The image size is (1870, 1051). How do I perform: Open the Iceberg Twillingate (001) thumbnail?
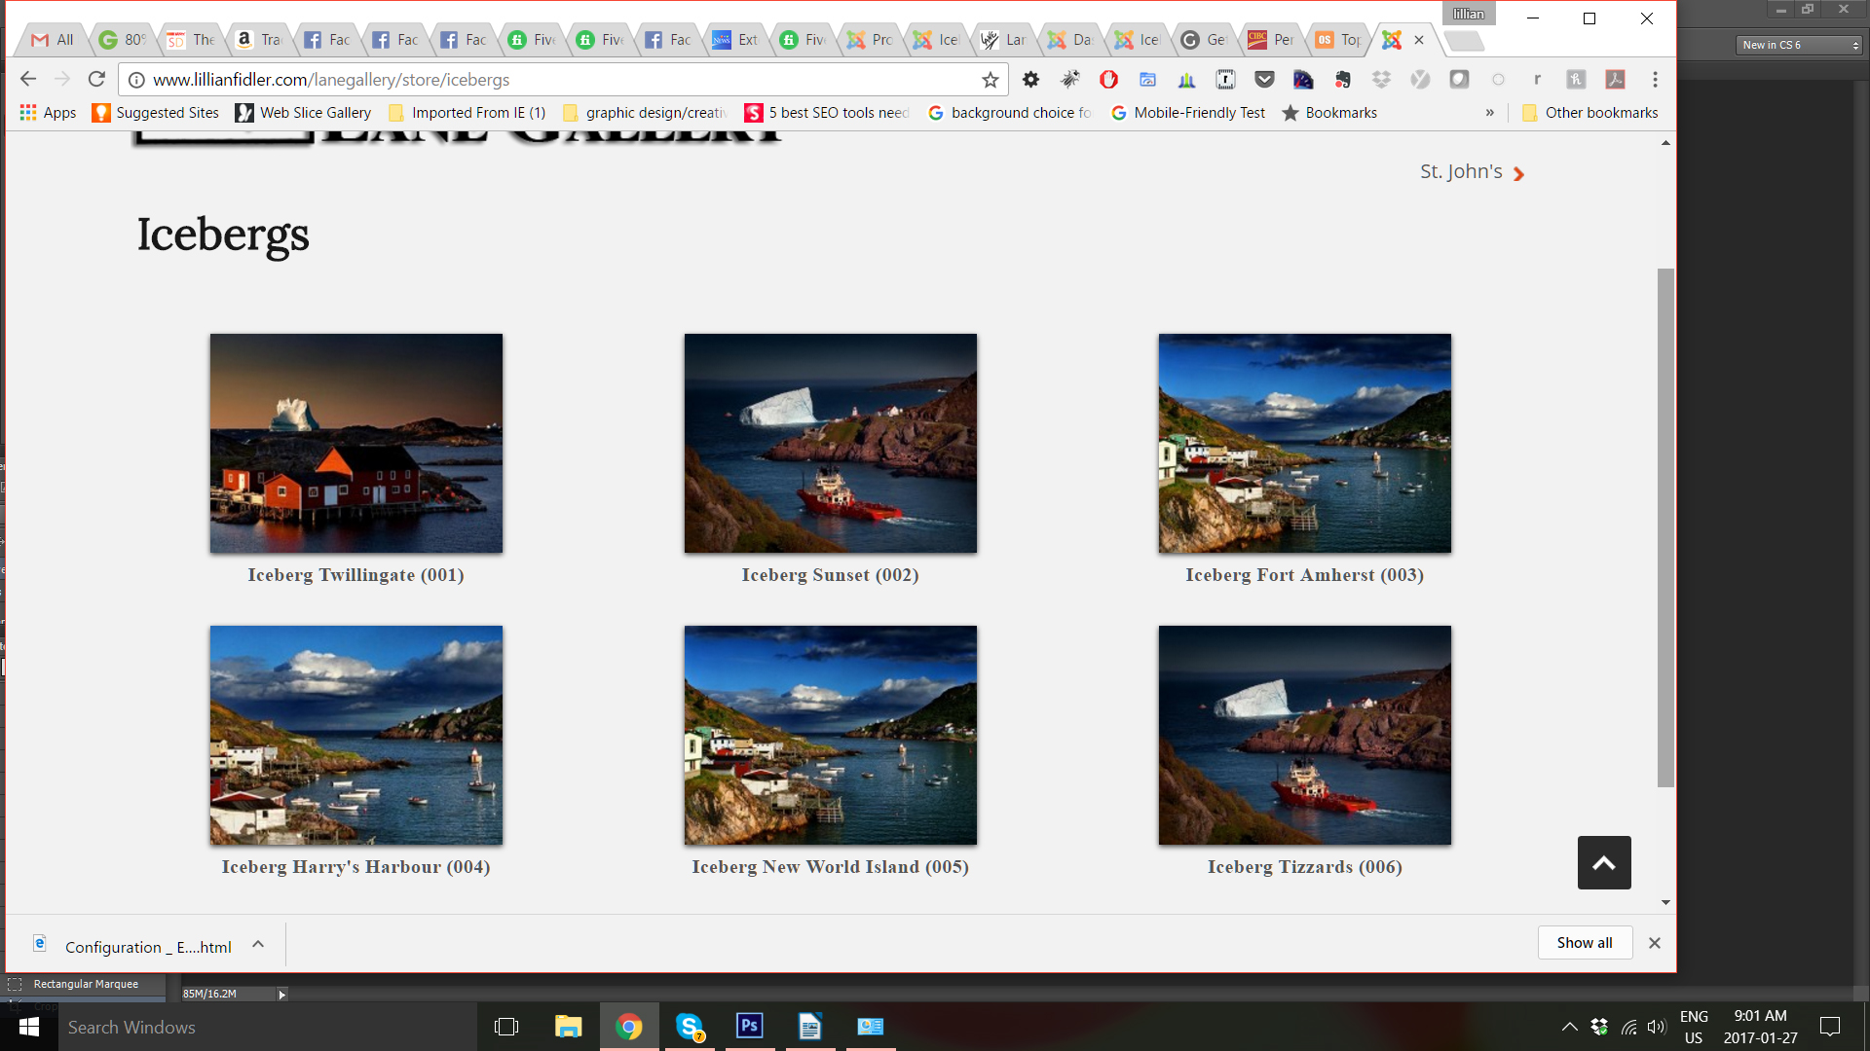click(356, 444)
